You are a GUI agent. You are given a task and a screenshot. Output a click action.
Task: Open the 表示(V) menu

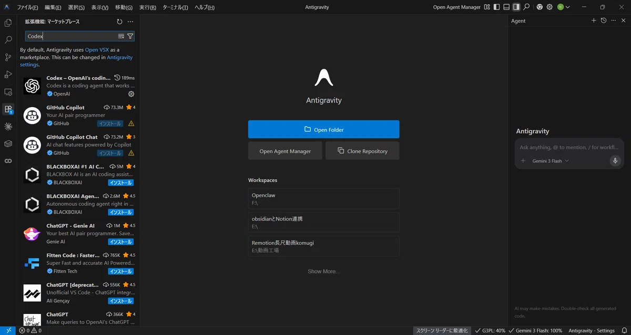(x=100, y=7)
